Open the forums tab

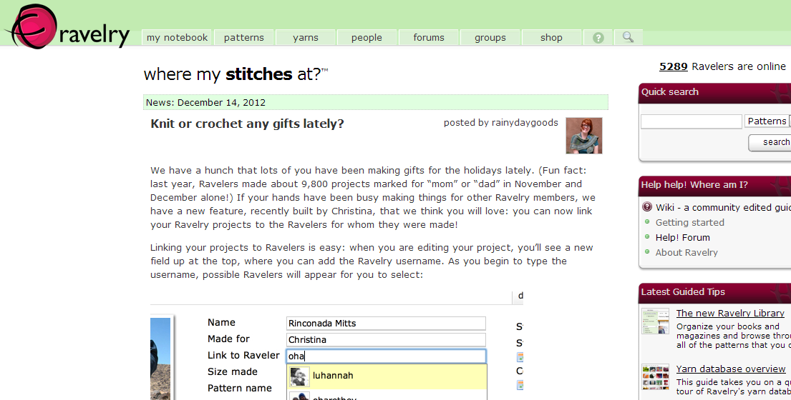tap(428, 38)
